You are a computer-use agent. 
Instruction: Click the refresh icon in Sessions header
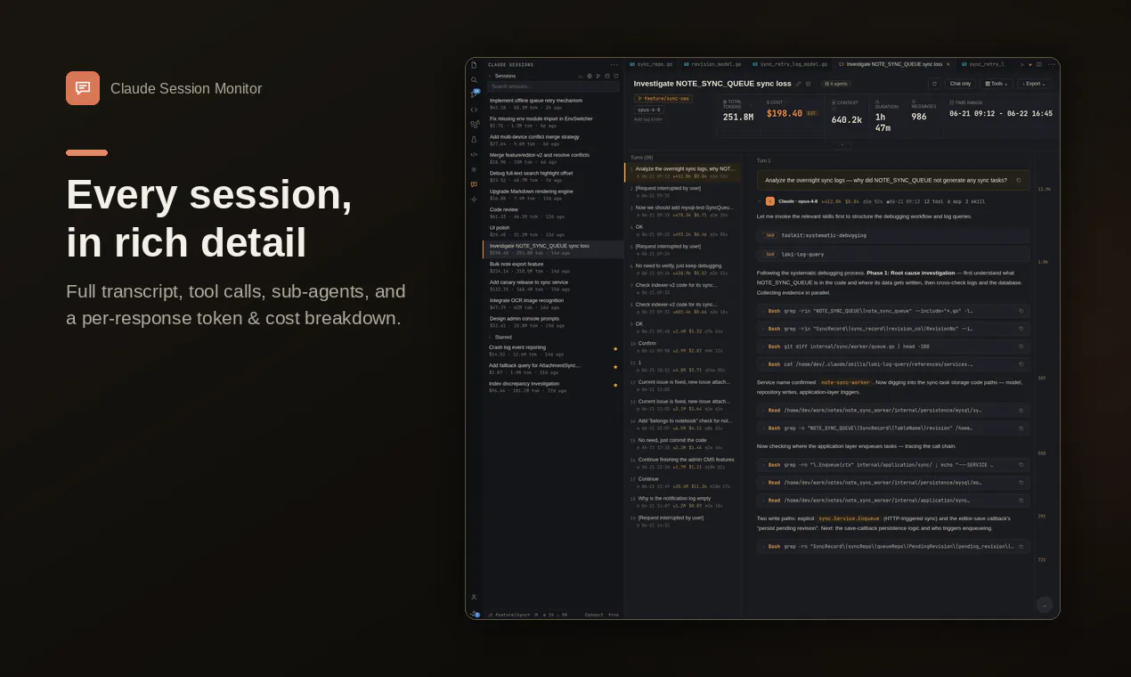tap(616, 76)
